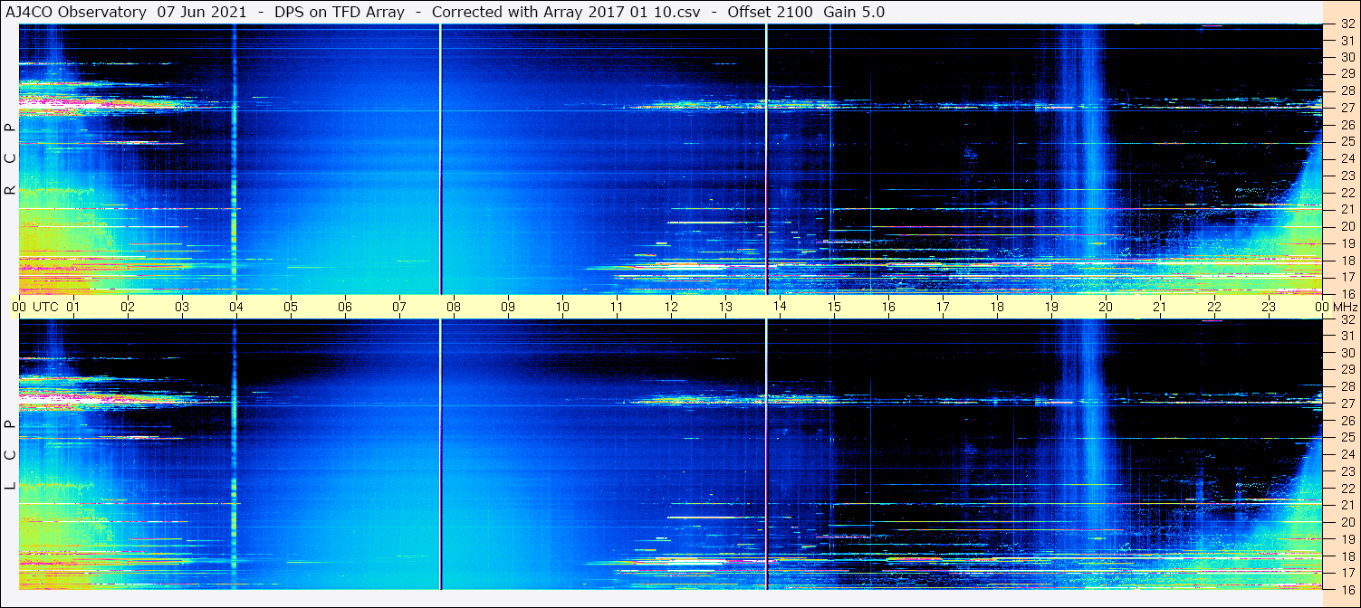This screenshot has width=1361, height=608.
Task: Click the RCP label beside upper spectrogram
Action: 11,158
